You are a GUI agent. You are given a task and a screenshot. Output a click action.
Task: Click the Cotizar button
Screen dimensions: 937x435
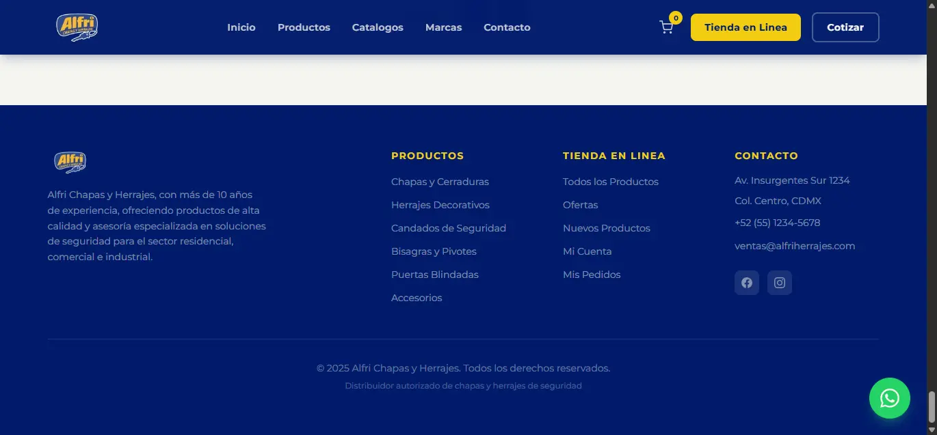click(845, 27)
